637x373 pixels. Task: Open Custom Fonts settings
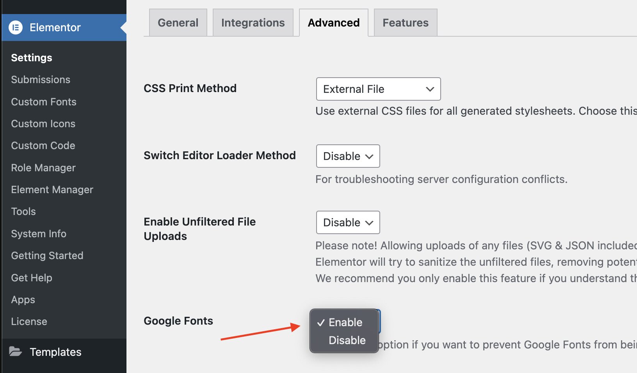pos(43,101)
